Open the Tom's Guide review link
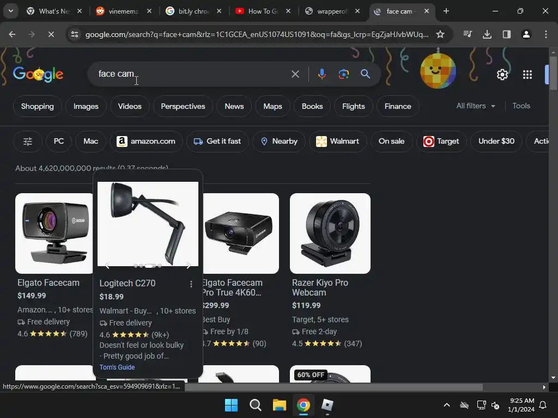Viewport: 558px width, 418px height. (117, 367)
